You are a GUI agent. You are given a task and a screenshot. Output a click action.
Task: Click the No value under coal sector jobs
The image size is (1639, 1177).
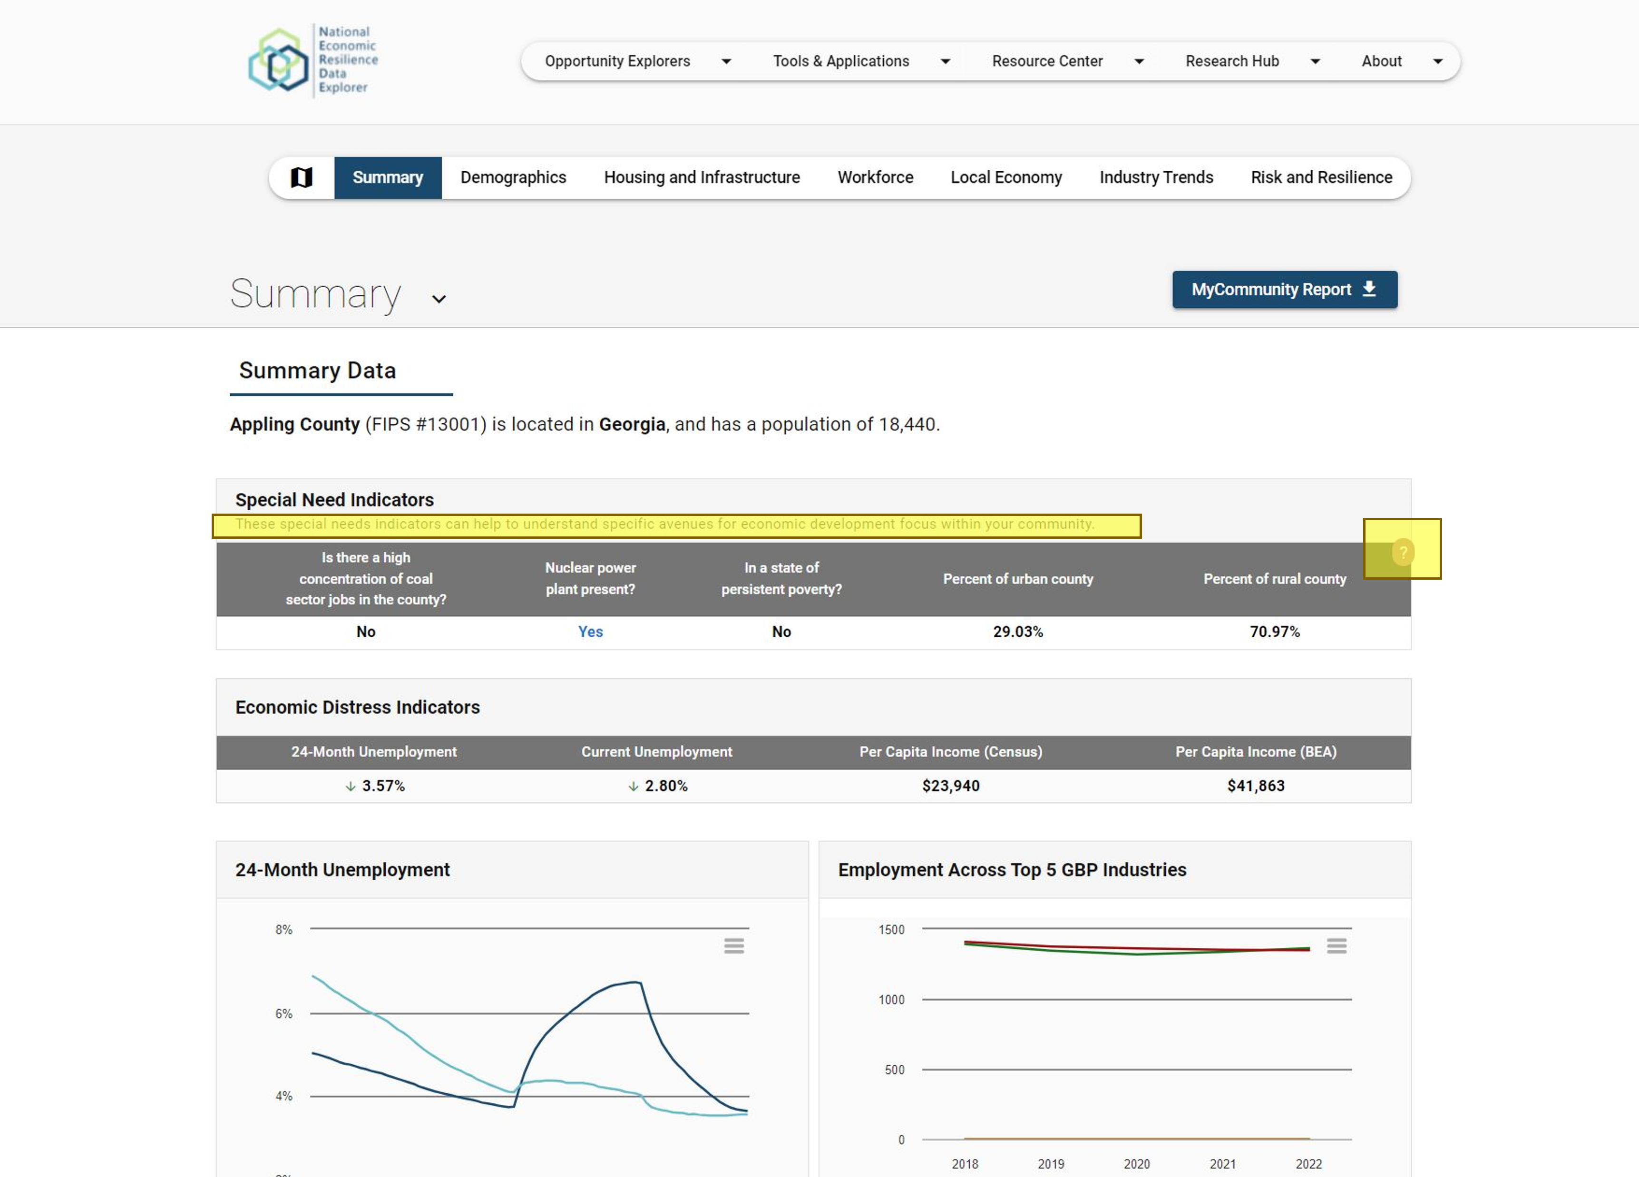pyautogui.click(x=366, y=632)
